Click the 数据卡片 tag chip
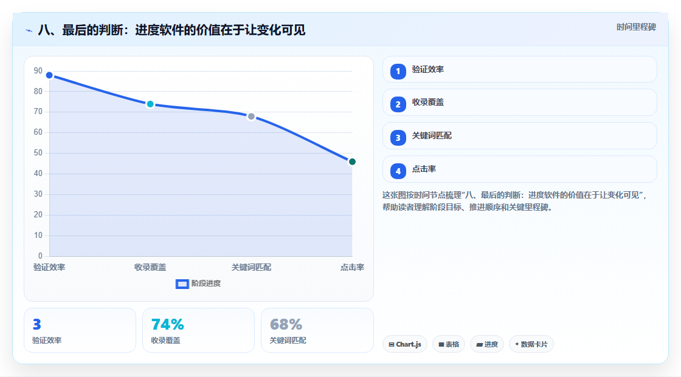The width and height of the screenshot is (681, 377). 531,344
